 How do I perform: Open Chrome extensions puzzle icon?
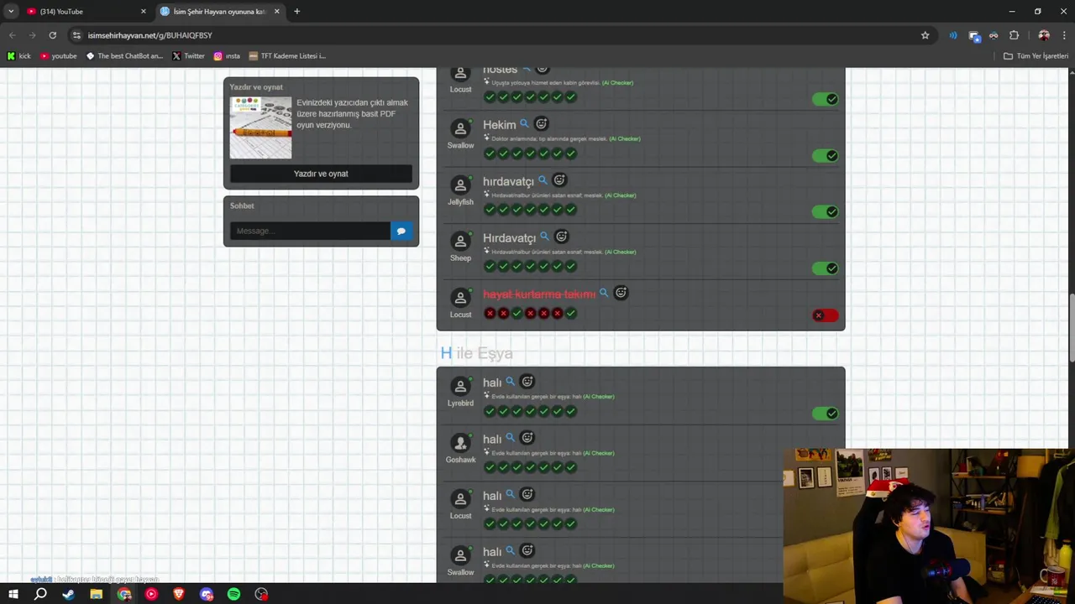pyautogui.click(x=1014, y=35)
